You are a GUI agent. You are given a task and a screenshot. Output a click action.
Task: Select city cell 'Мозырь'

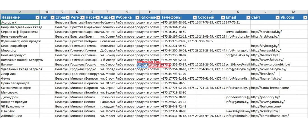click(x=92, y=60)
